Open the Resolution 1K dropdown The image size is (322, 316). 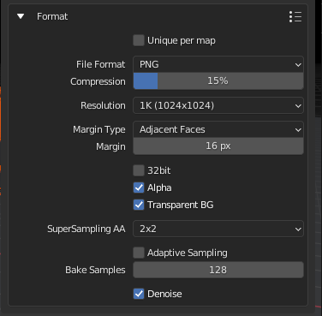(218, 105)
